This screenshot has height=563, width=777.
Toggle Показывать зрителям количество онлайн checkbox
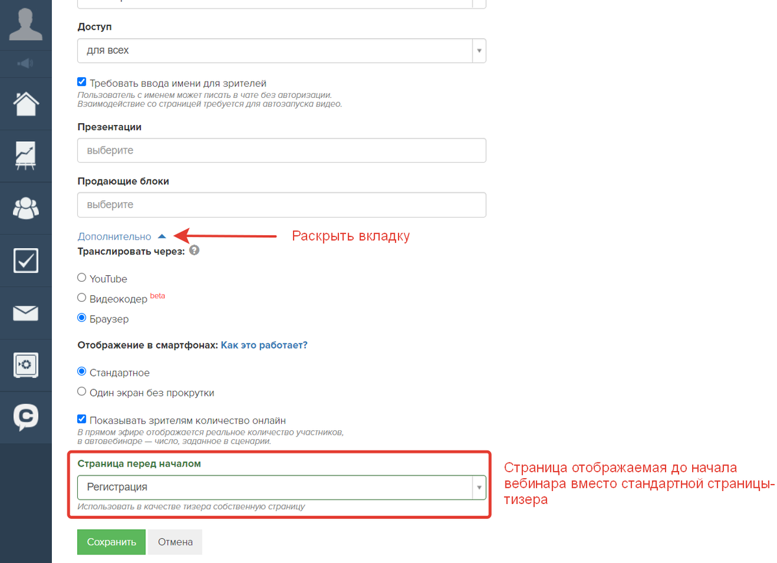[82, 419]
